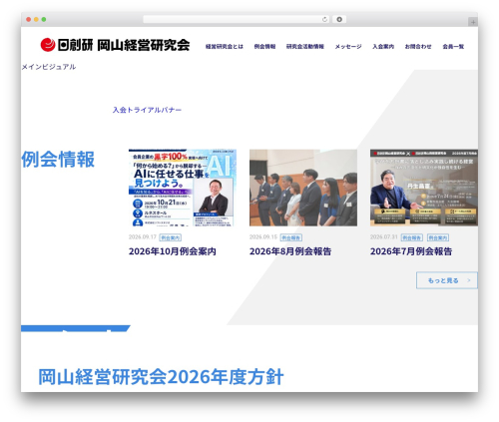Open the 例会情報 navigation item
This screenshot has height=422, width=499.
point(264,47)
